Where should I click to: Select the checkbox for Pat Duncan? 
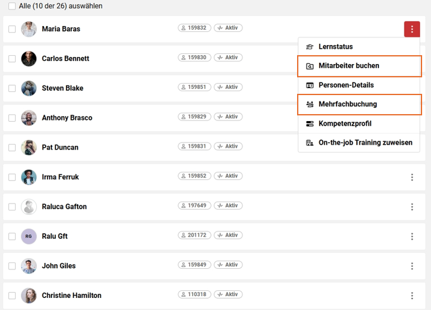12,148
